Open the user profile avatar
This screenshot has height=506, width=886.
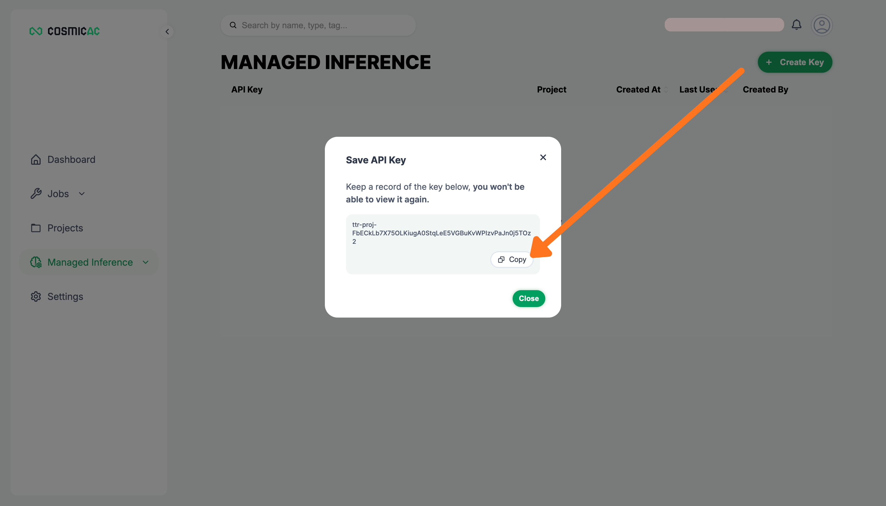822,25
